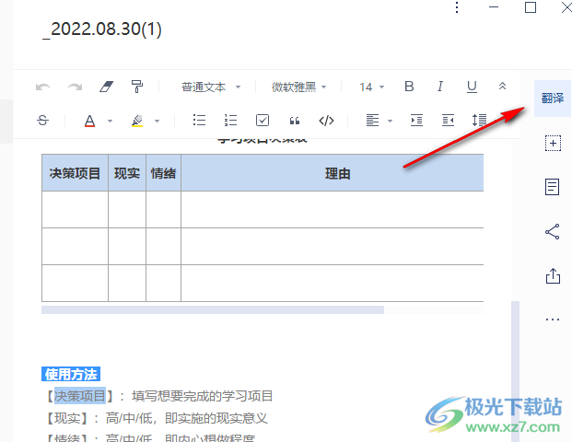Click the export upload icon in sidebar

coord(553,275)
